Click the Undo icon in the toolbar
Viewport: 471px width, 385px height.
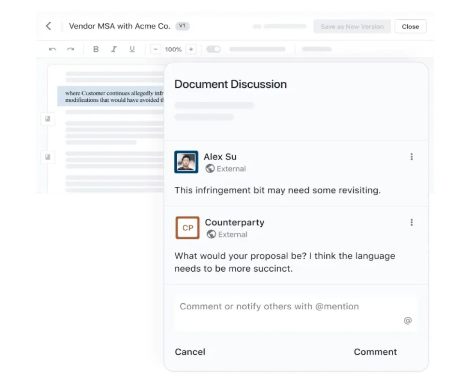point(52,49)
